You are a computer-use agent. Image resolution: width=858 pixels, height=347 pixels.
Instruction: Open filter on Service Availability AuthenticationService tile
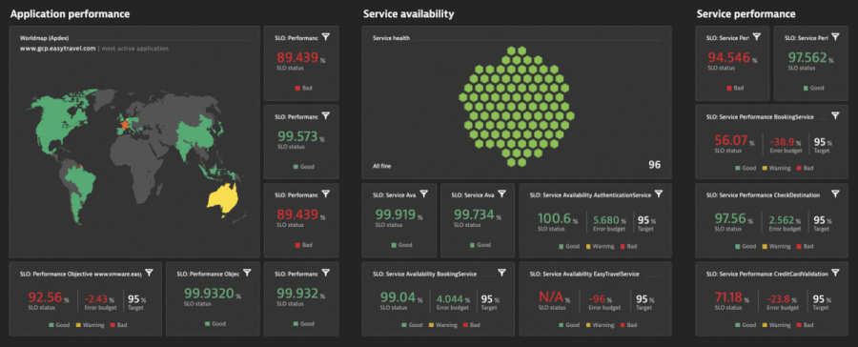click(659, 194)
